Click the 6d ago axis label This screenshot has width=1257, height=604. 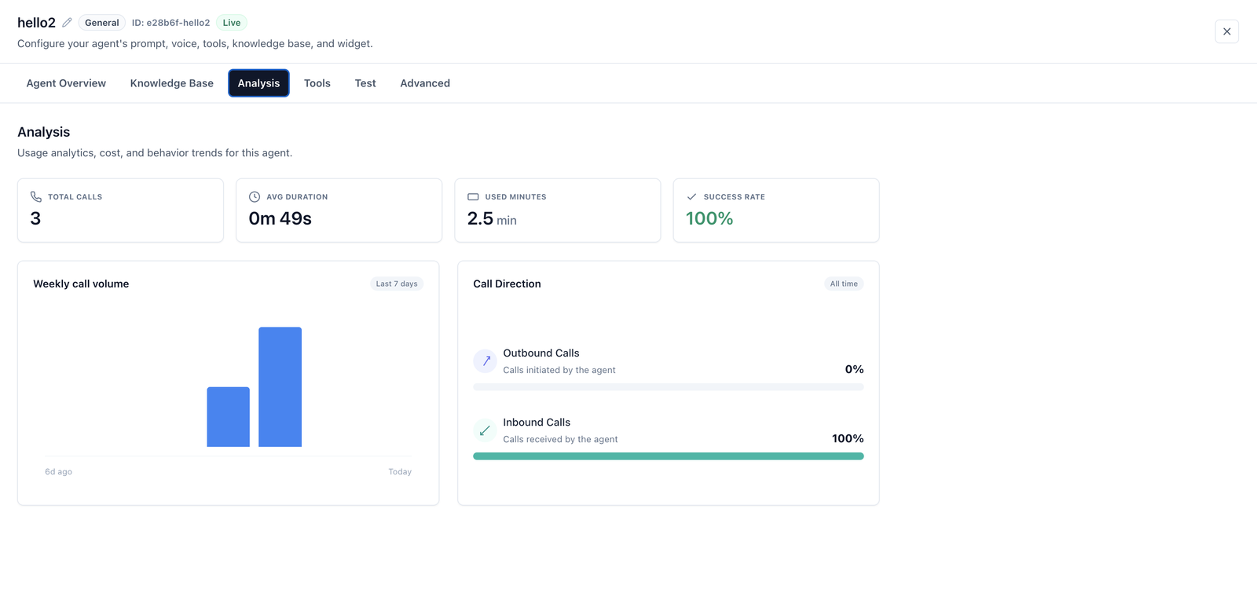58,472
